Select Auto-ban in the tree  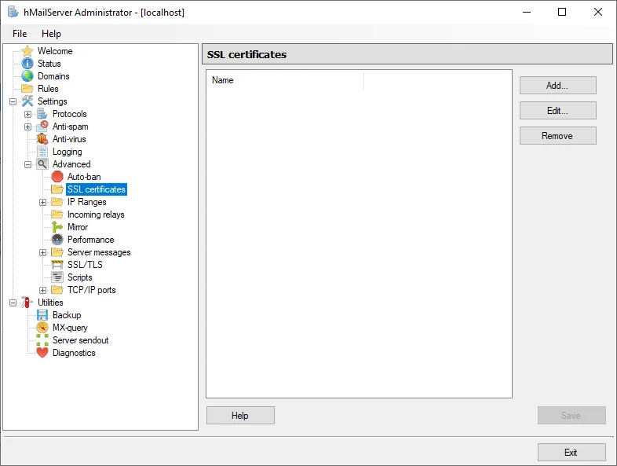[x=84, y=177]
